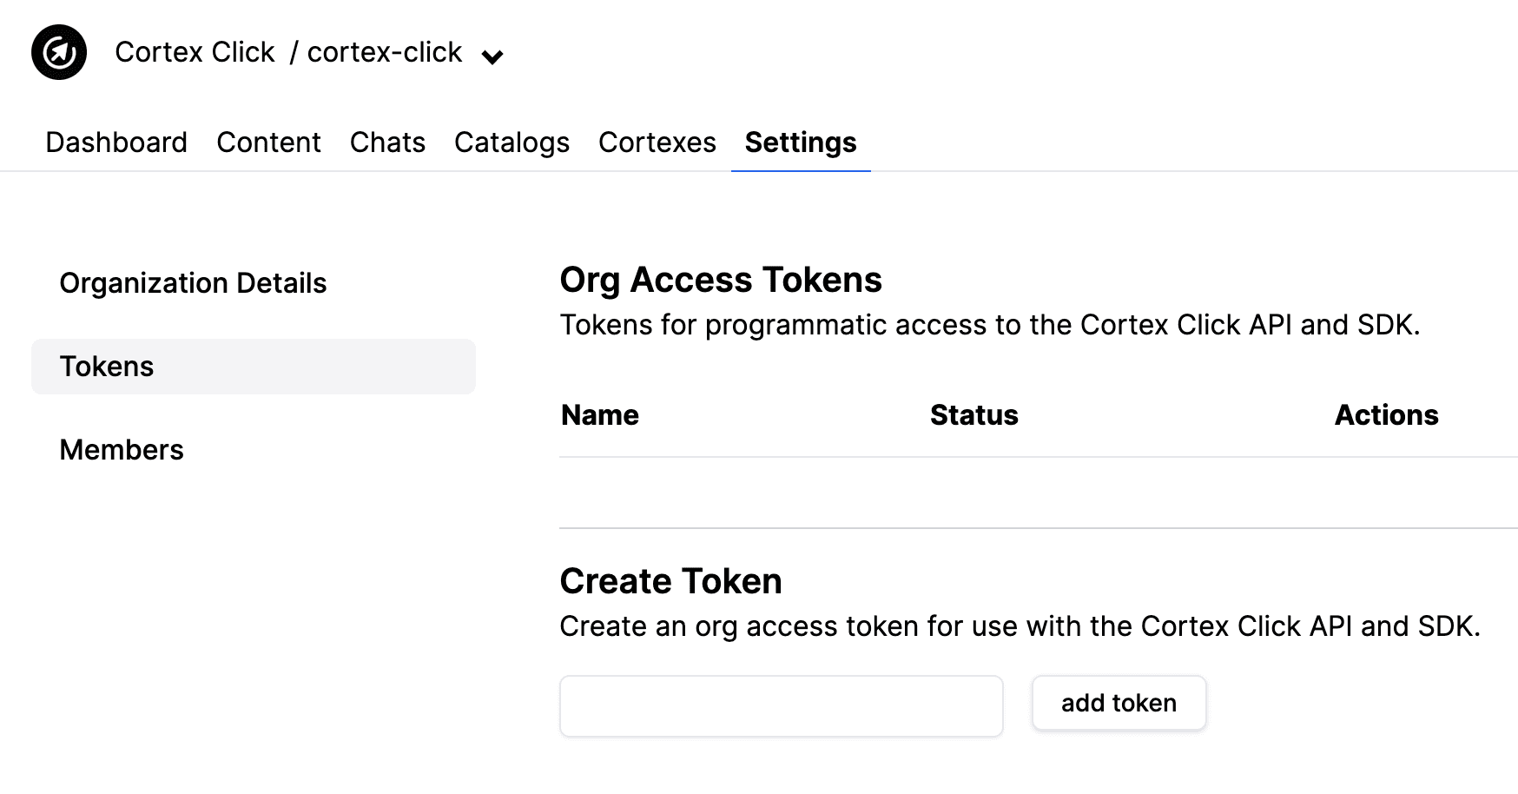Select the Settings tab
Screen dimensions: 1518x794
tap(801, 142)
